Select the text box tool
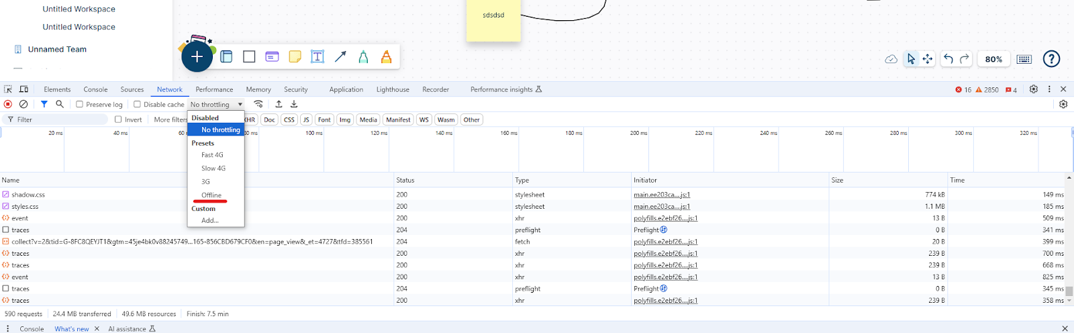This screenshot has height=333, width=1074. point(318,57)
